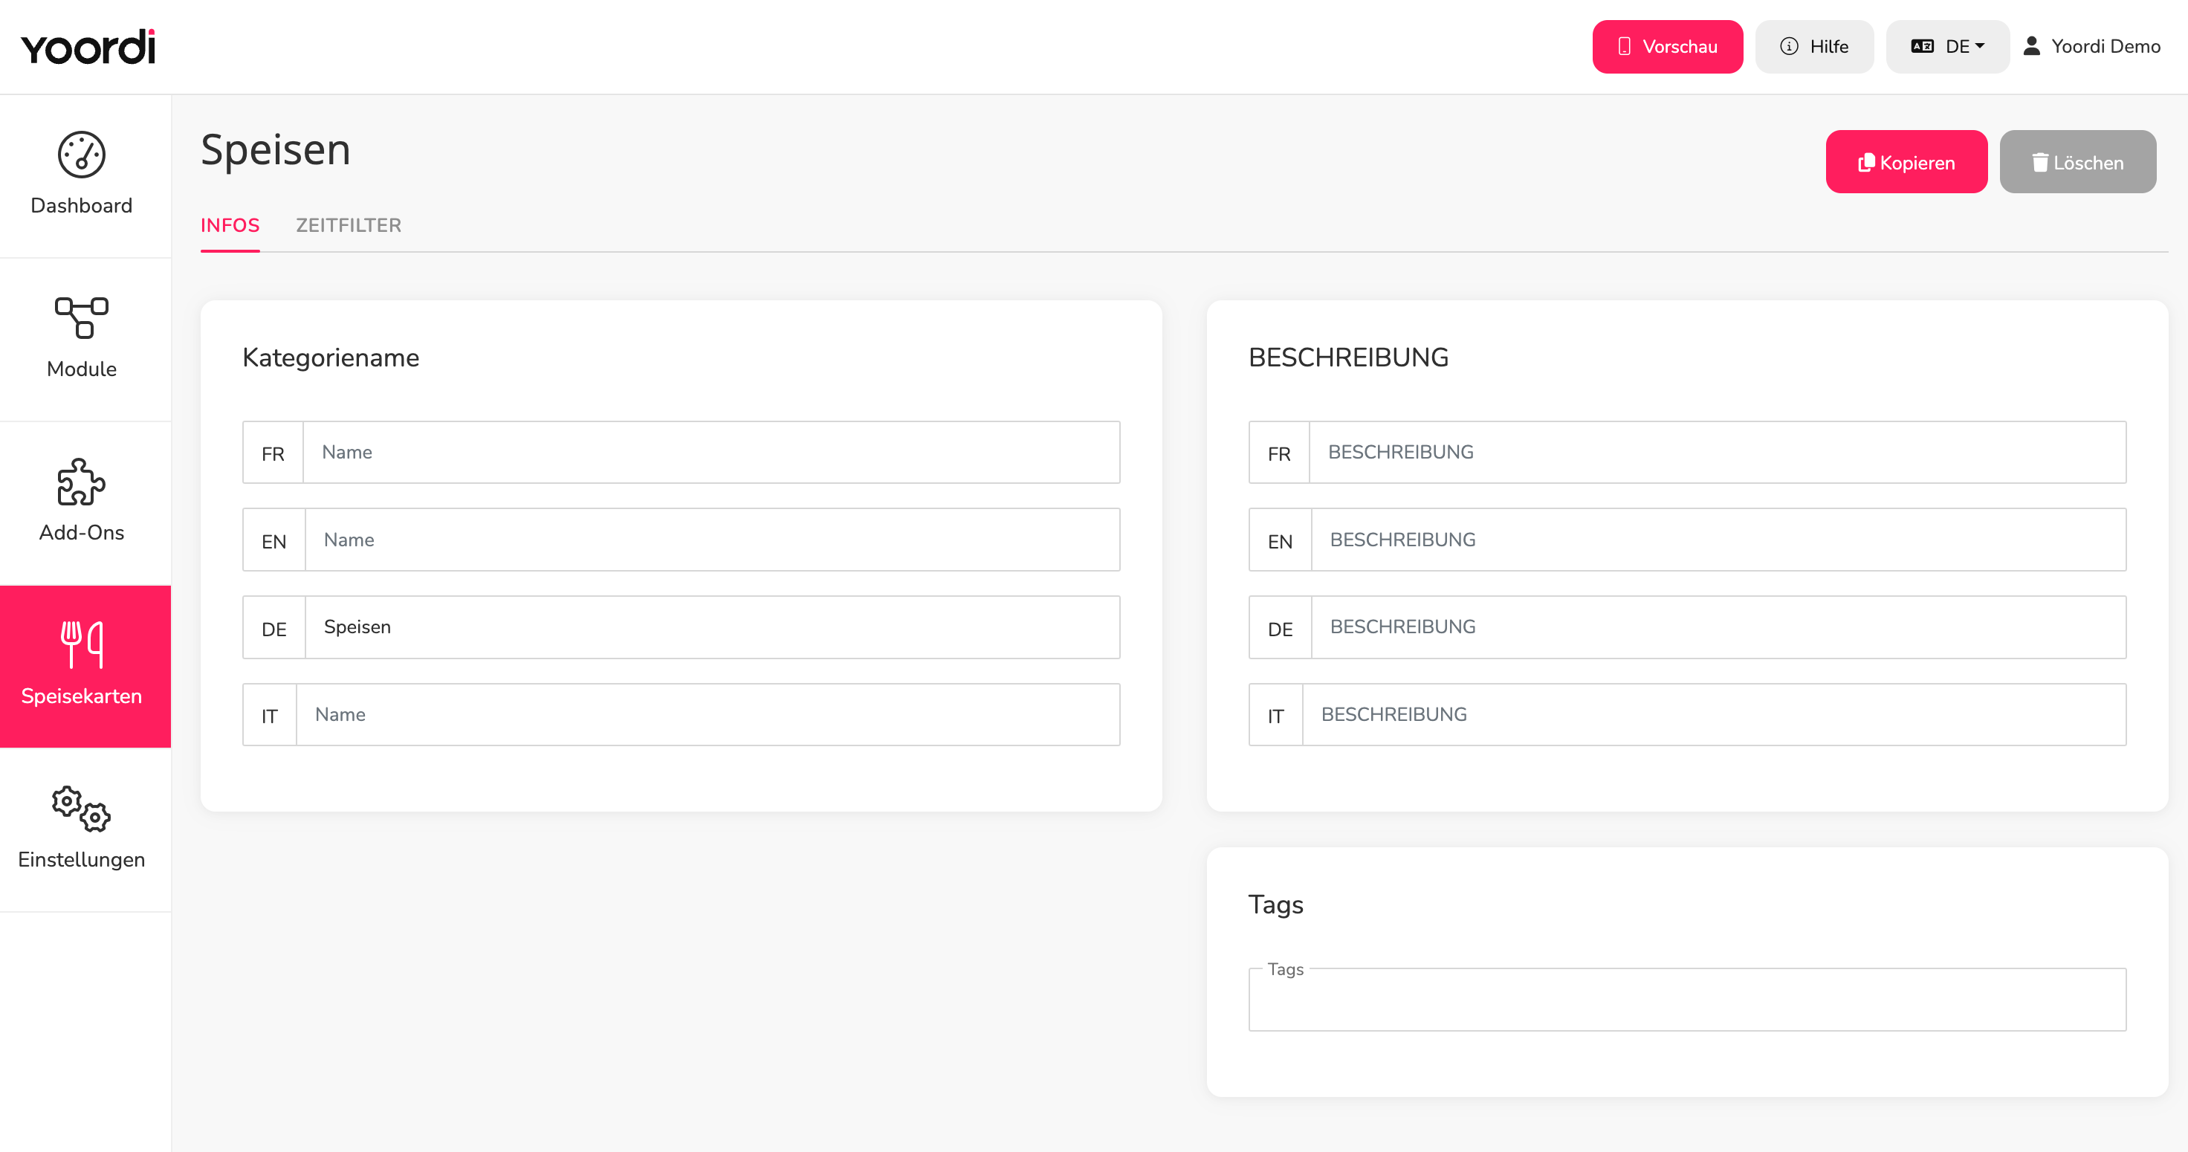Open the Module flowchart icon

click(82, 318)
